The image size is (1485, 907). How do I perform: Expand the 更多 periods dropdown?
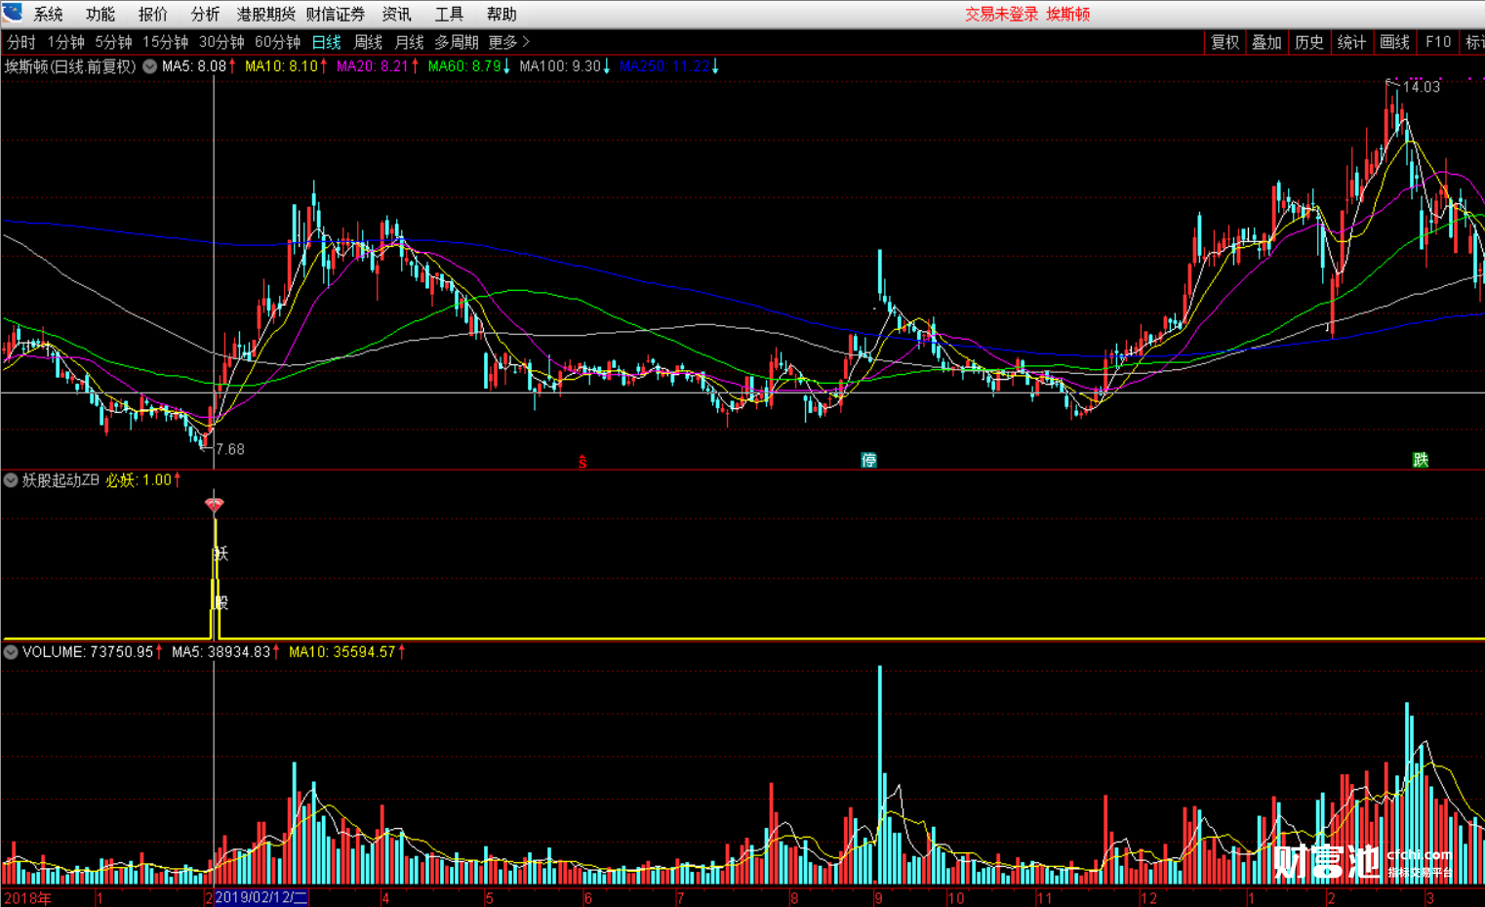coord(508,42)
